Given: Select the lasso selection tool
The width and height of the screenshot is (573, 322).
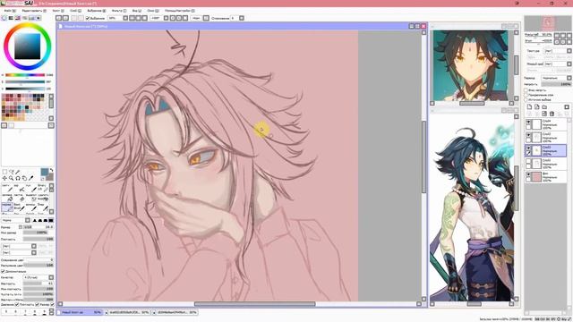Looking at the screenshot, I should coord(12,172).
